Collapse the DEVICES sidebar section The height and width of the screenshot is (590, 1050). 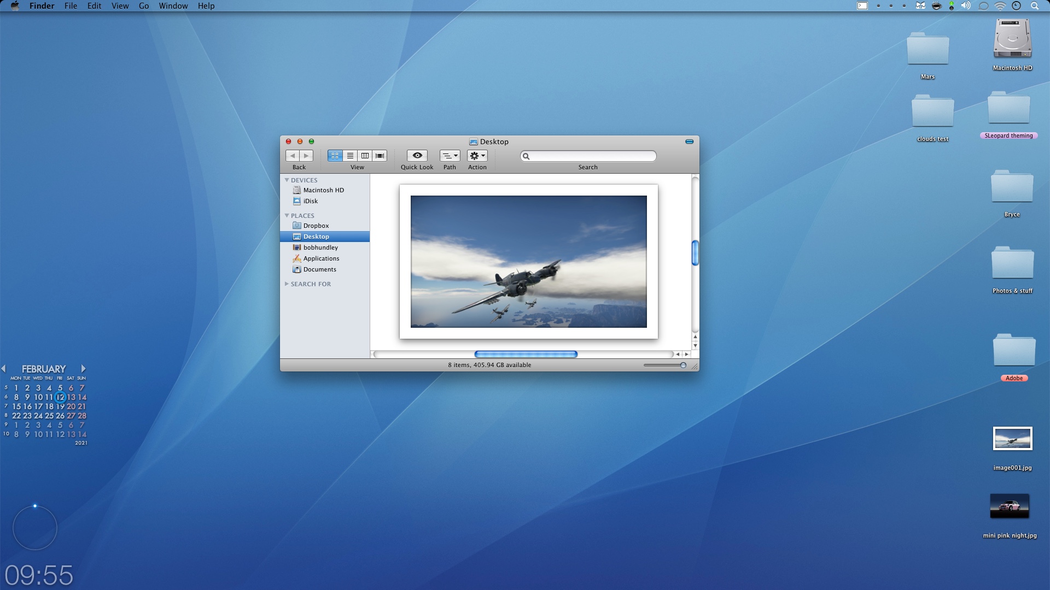click(x=287, y=180)
